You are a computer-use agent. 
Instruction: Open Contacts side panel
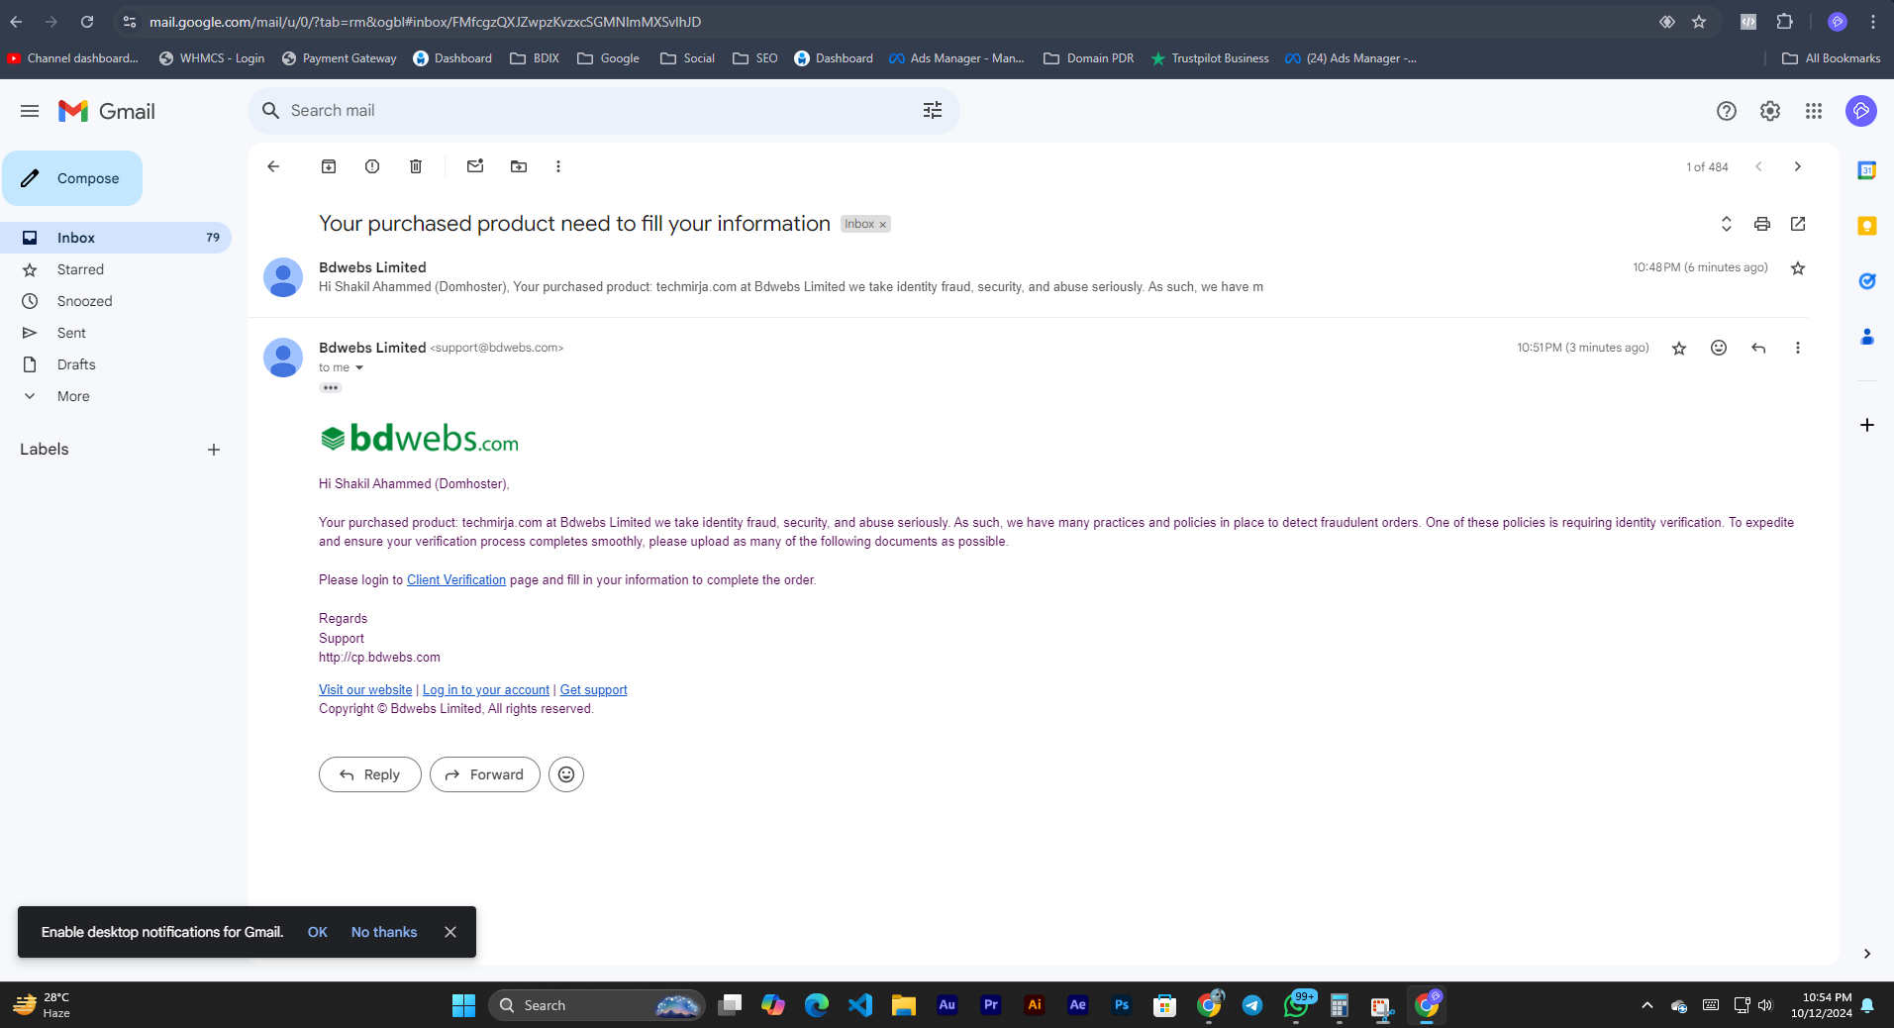point(1867,337)
